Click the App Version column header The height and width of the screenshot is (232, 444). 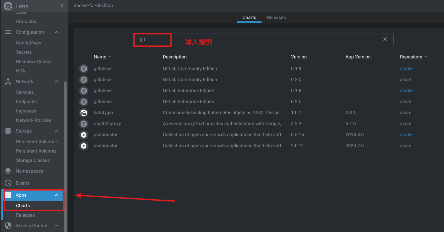(358, 57)
